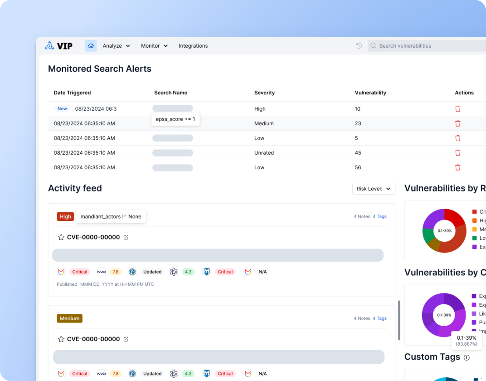Screen dimensions: 486x381
Task: Click the NVD source icon showing 7.8
Action: point(102,272)
